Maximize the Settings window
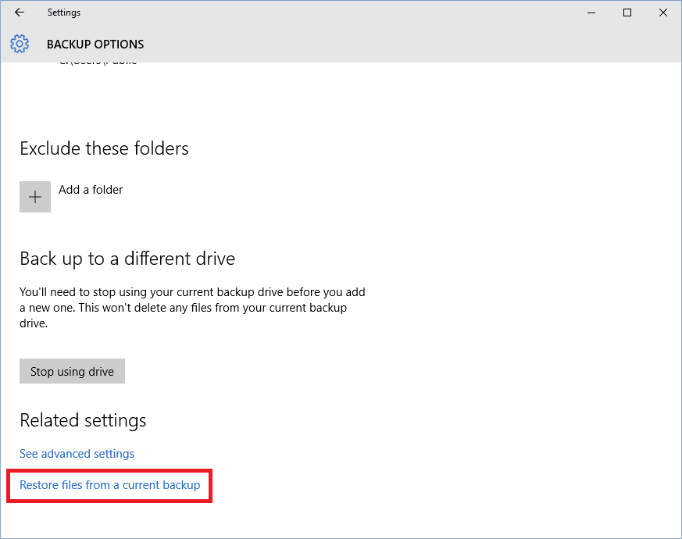 627,12
